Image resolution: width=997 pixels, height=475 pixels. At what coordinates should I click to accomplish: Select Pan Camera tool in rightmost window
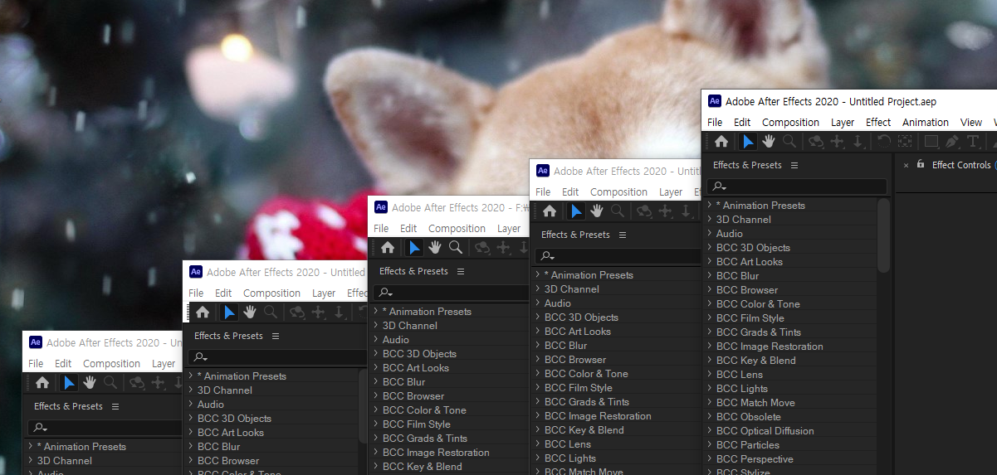[x=838, y=142]
